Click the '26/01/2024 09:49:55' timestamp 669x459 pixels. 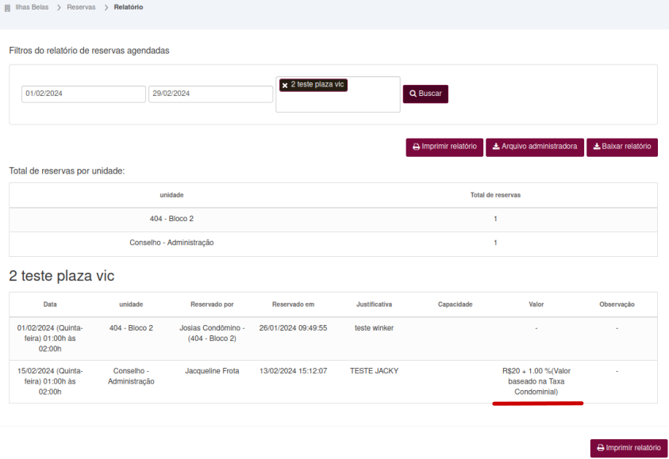tap(293, 328)
